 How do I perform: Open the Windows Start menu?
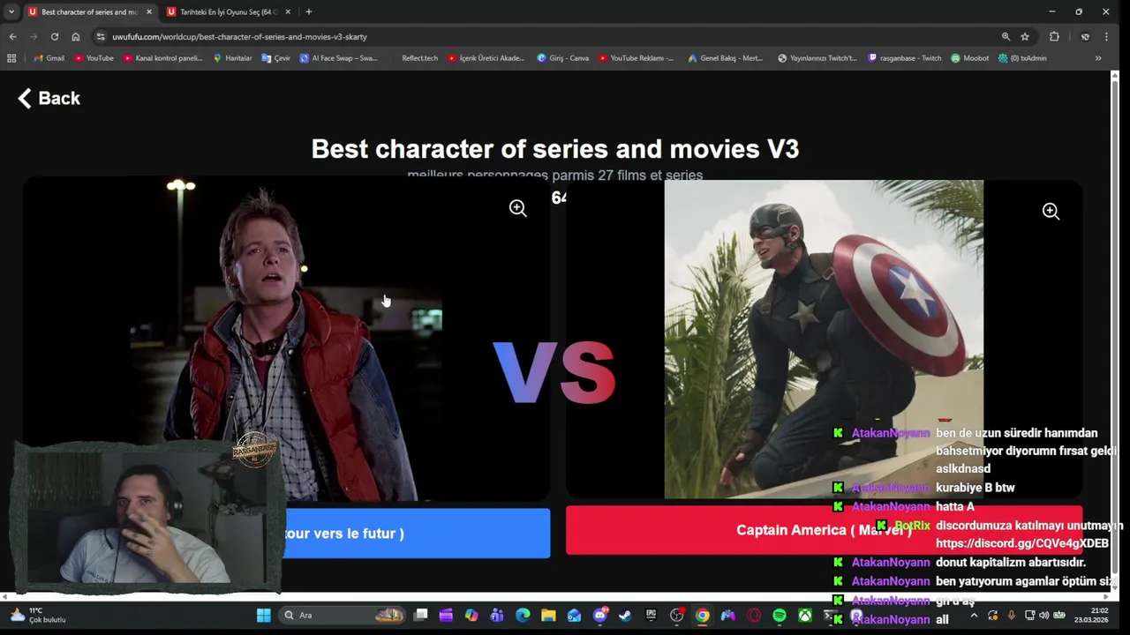click(x=264, y=616)
